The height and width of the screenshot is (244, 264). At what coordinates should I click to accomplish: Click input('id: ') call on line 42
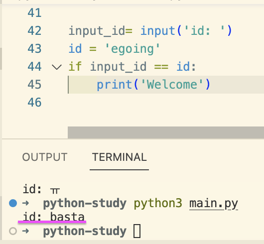[x=186, y=31]
